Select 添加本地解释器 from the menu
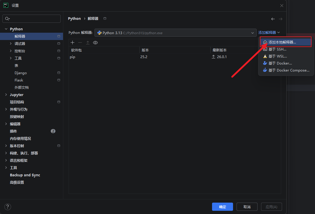This screenshot has height=214, width=315. click(282, 42)
